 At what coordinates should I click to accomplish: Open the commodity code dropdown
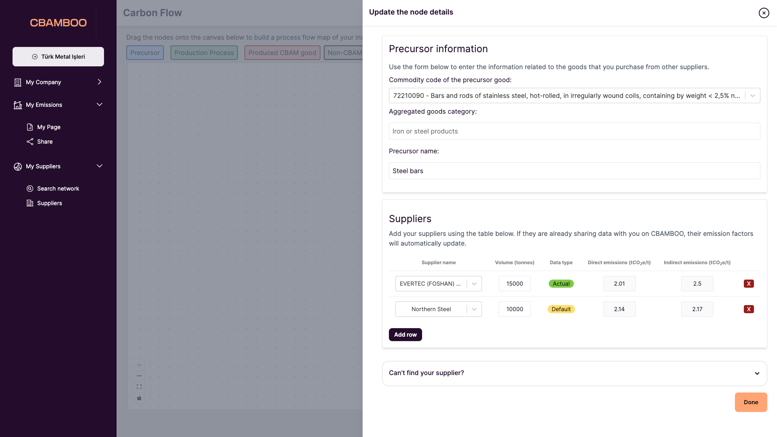pos(752,95)
